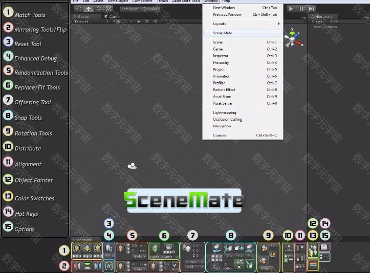This screenshot has width=370, height=273.
Task: Click the green Replace tool cube icon
Action: (155, 248)
